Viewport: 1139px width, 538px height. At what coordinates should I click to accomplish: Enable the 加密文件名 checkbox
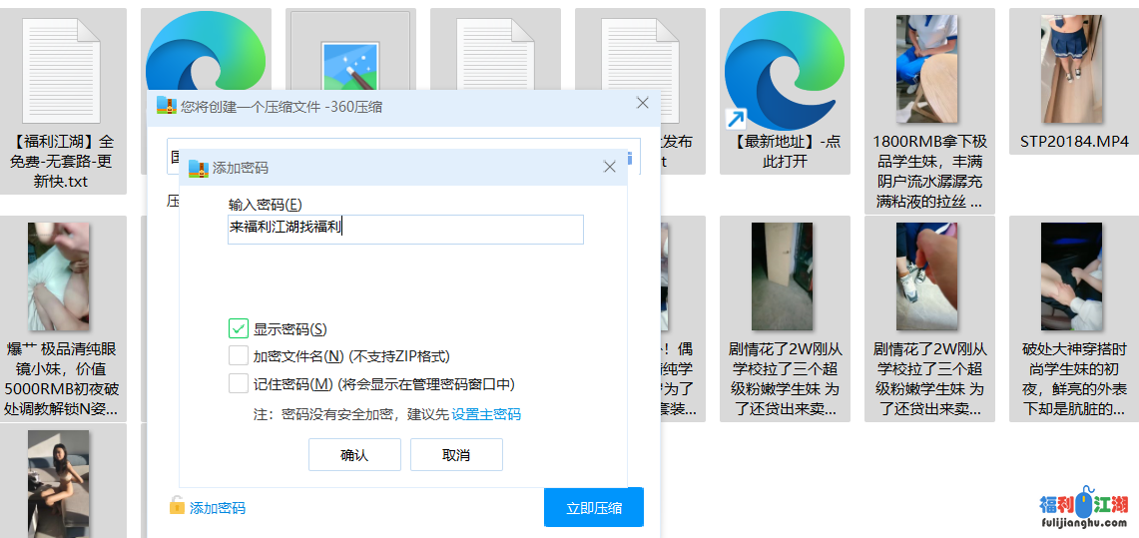(239, 356)
